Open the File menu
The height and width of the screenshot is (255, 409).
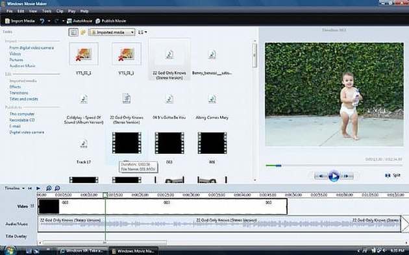click(9, 11)
